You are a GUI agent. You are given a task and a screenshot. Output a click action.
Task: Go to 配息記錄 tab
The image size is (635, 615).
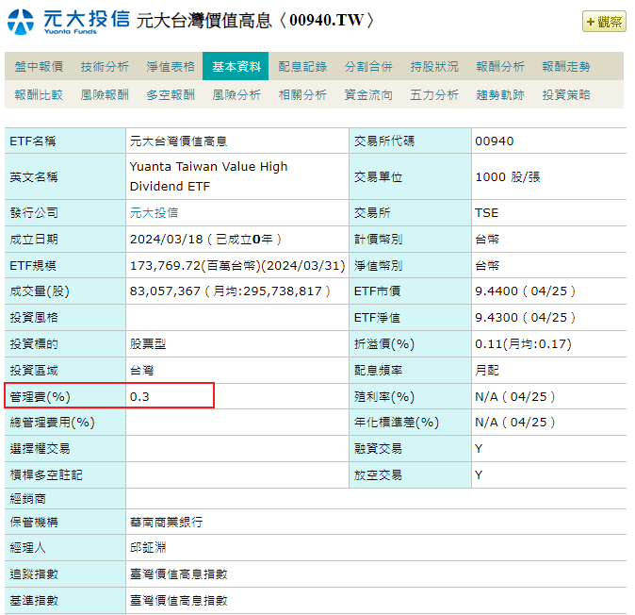[x=302, y=66]
